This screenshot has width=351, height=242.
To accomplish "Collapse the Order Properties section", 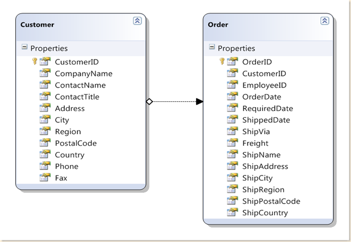I will [x=212, y=47].
